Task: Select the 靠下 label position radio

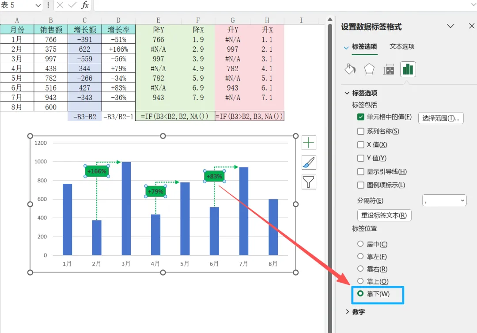Action: pyautogui.click(x=360, y=293)
